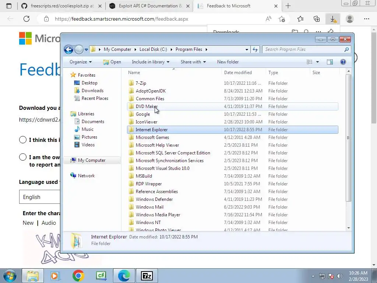The height and width of the screenshot is (283, 377).
Task: Click New folder in toolbar
Action: [228, 62]
